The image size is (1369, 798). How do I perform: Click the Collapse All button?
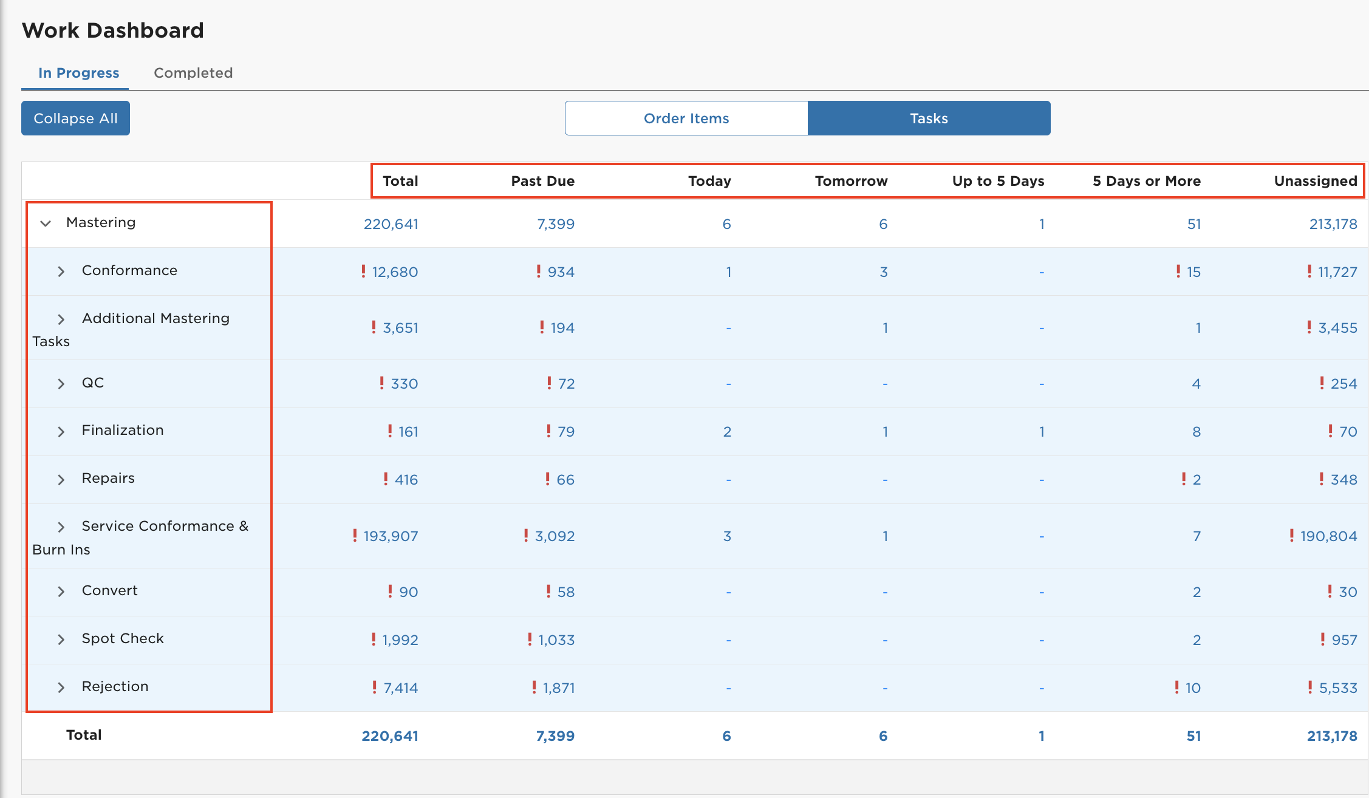(75, 118)
